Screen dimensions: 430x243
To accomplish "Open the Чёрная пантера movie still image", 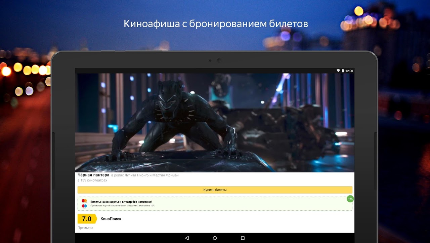I will [215, 123].
